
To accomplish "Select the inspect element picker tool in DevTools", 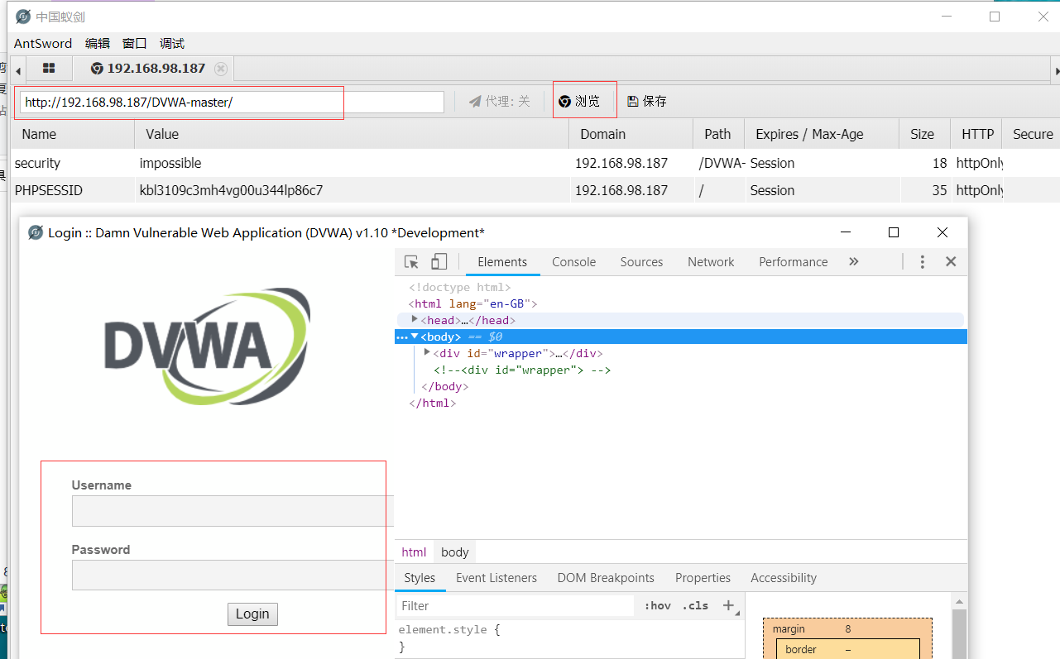I will [x=410, y=261].
